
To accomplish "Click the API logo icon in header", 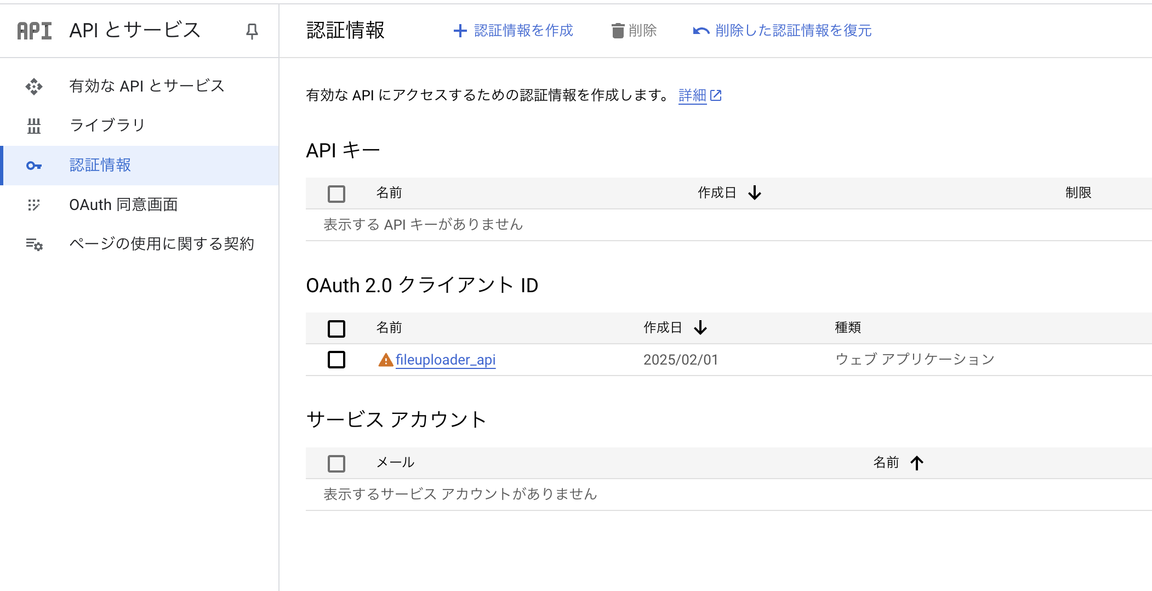I will pyautogui.click(x=35, y=31).
